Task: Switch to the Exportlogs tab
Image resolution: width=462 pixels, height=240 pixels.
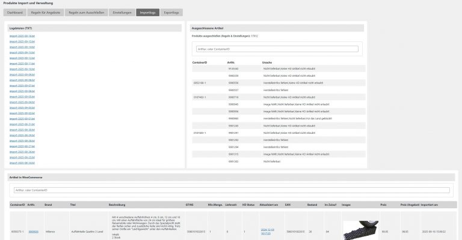Action: tap(173, 12)
